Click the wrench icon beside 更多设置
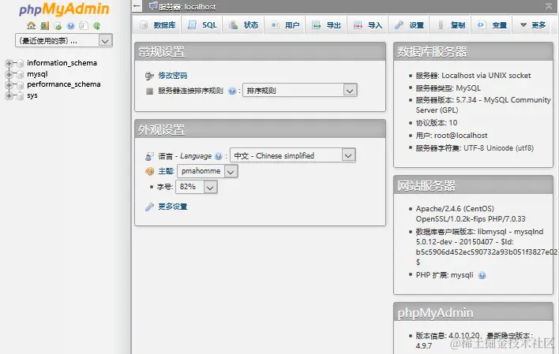 click(149, 207)
